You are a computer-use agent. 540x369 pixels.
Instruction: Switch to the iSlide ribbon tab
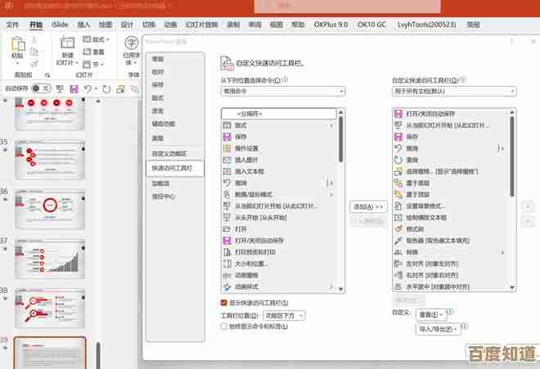(60, 25)
